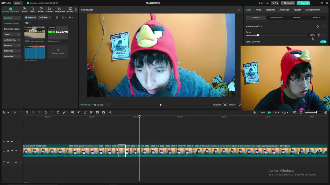Toggle Escala uniforme switch
330x185 pixels.
[323, 42]
